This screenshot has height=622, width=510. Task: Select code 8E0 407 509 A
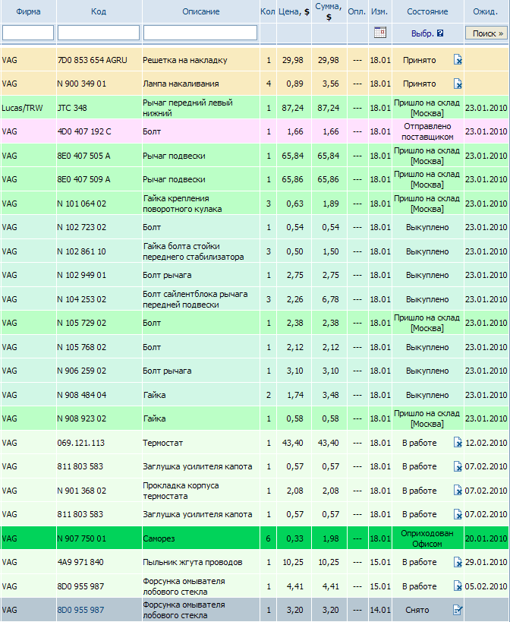[83, 179]
